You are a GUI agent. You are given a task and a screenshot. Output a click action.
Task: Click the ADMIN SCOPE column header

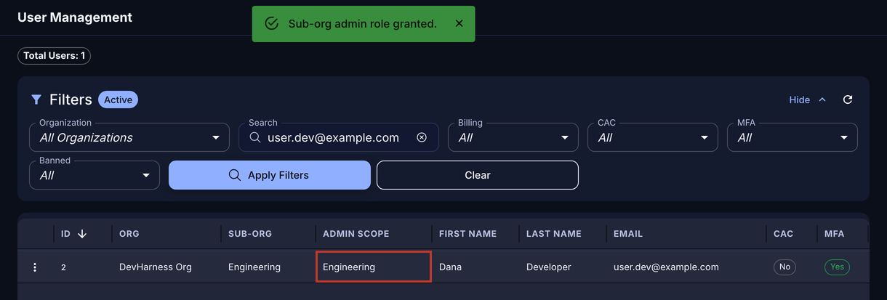[356, 234]
